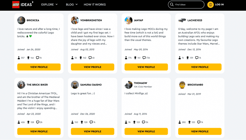The width and height of the screenshot is (246, 140).
Task: Click VONBRIKENSTIEN's comments icon
Action: tap(90, 58)
